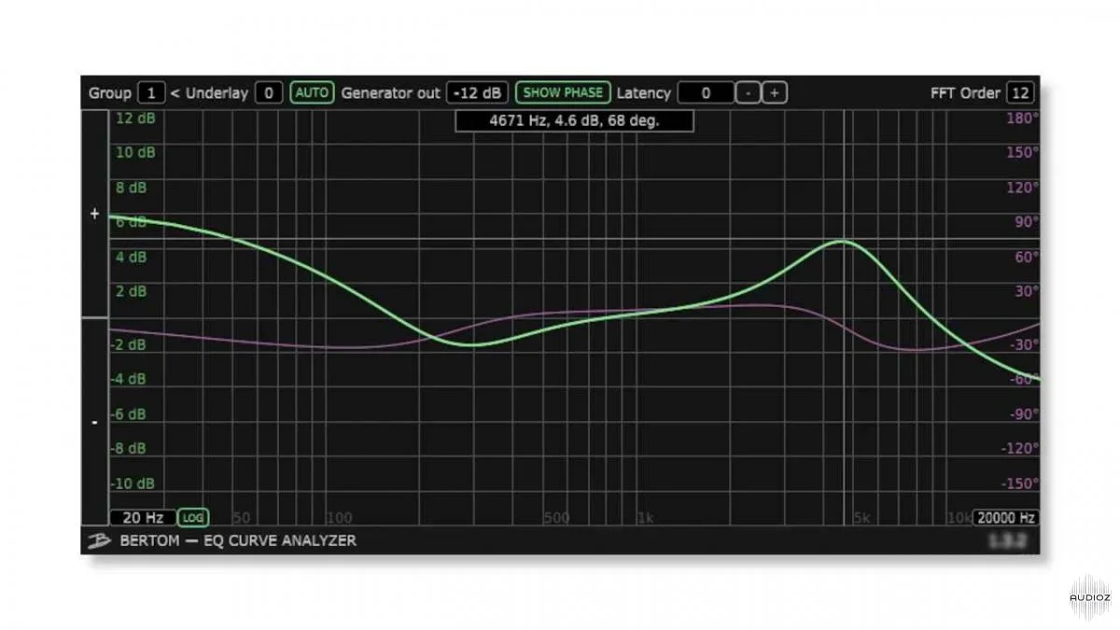Click the minus zoom control on left edge
This screenshot has height=630, width=1120.
click(x=93, y=422)
